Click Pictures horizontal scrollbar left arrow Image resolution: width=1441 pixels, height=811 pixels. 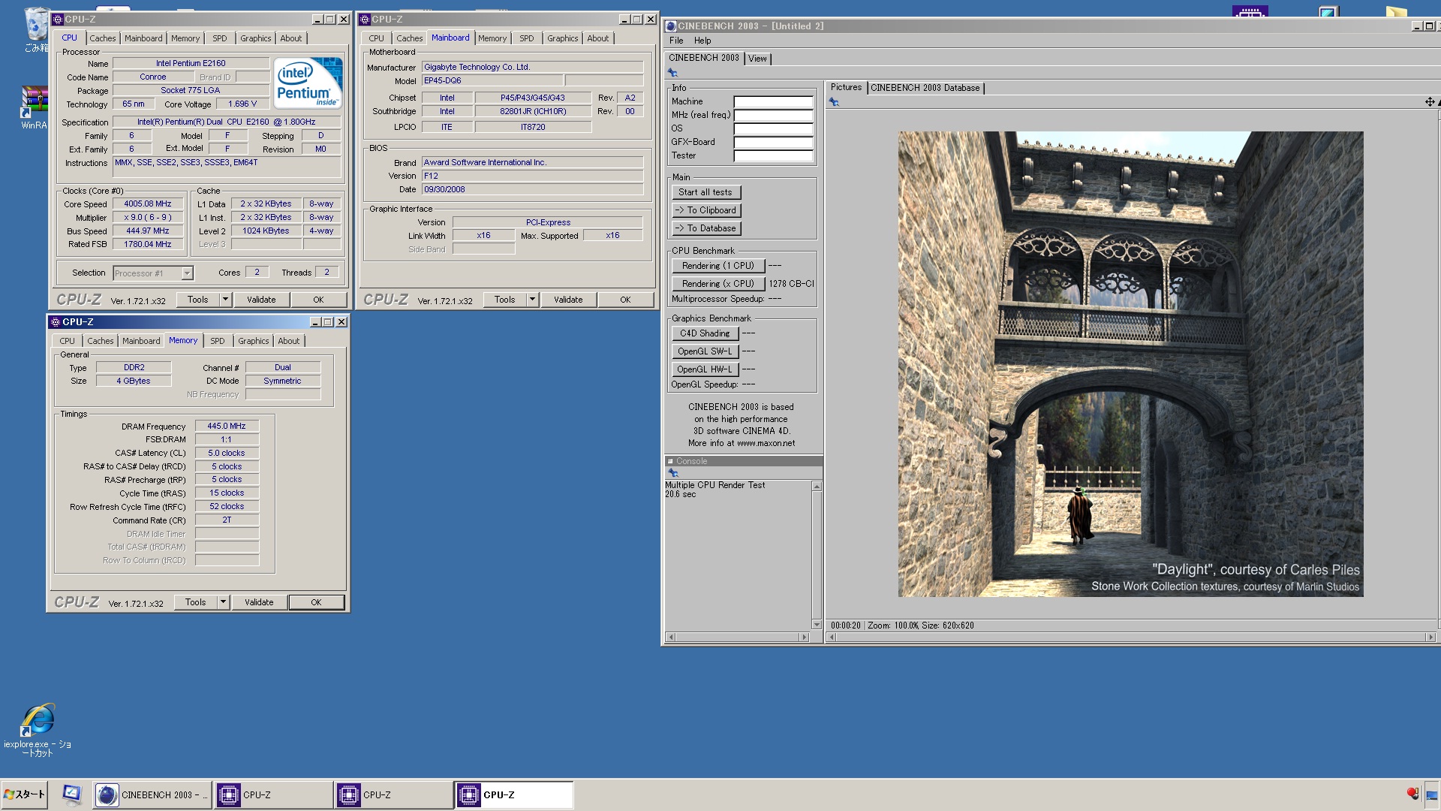pyautogui.click(x=831, y=638)
